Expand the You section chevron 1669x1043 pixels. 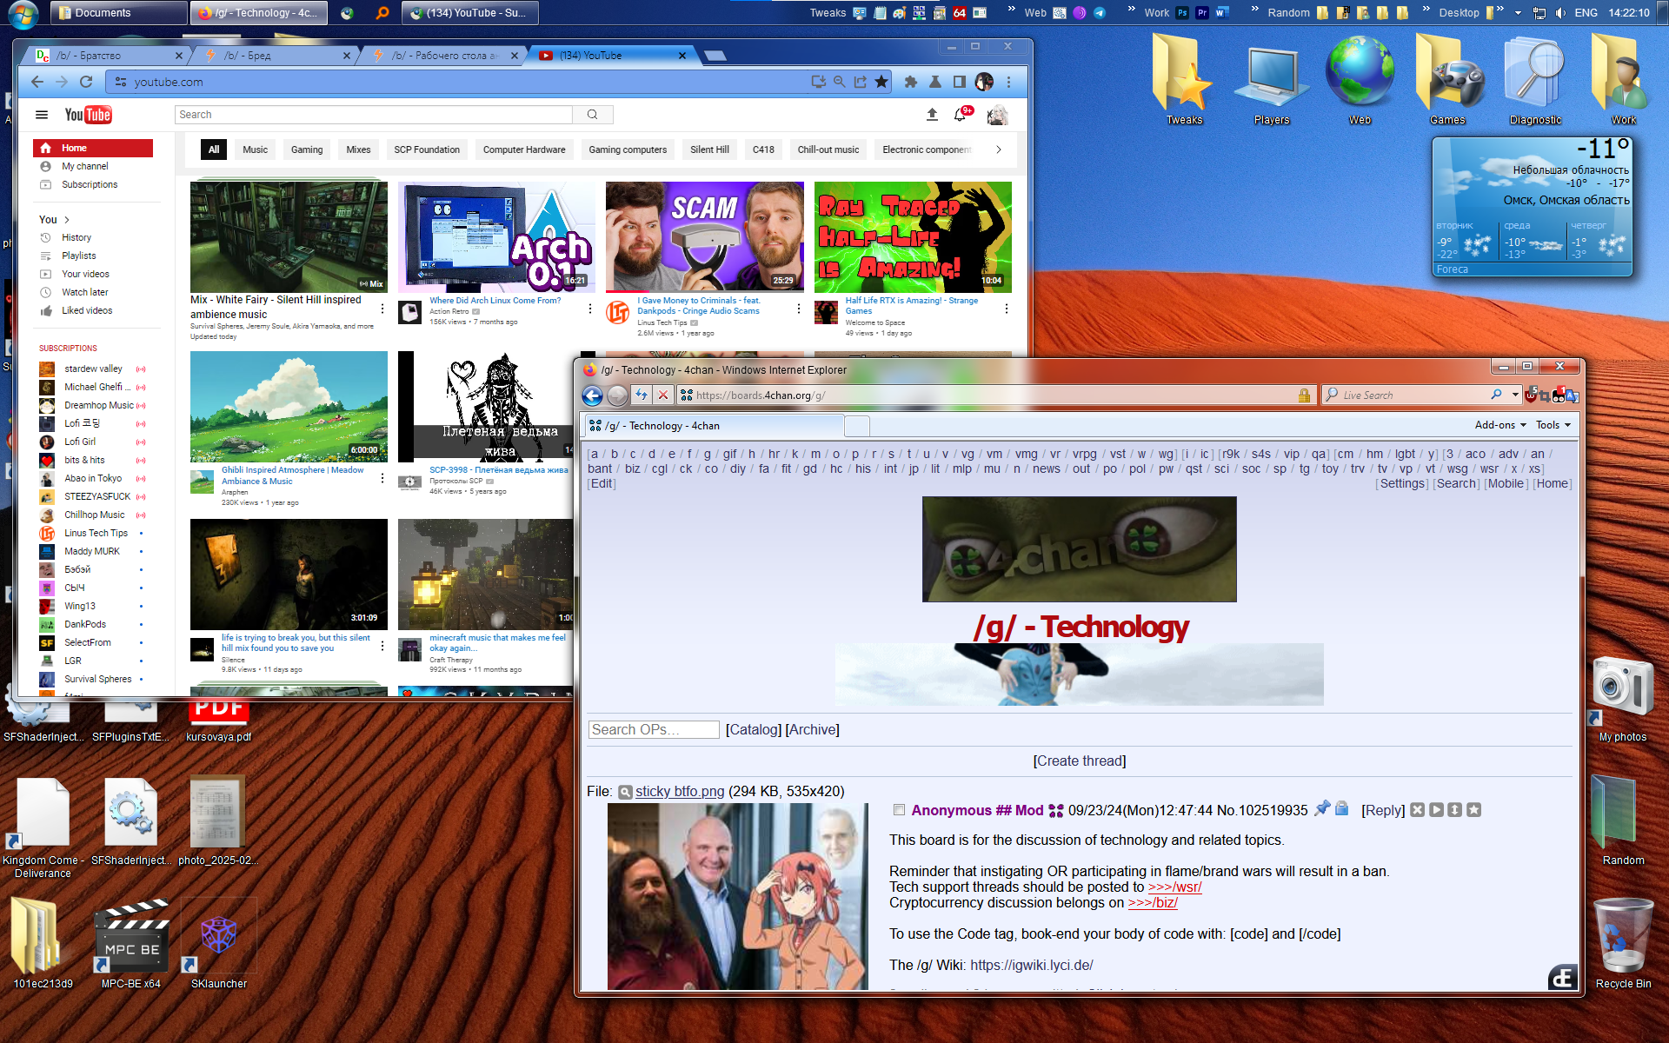click(67, 220)
